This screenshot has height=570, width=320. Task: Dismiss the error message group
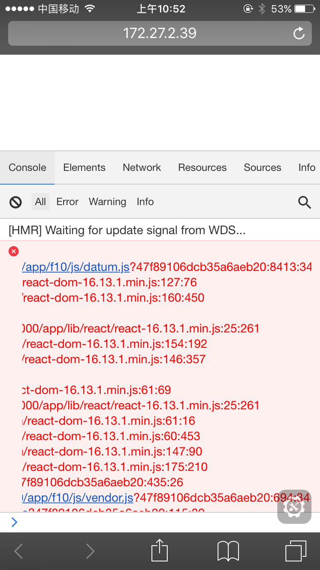click(x=13, y=251)
